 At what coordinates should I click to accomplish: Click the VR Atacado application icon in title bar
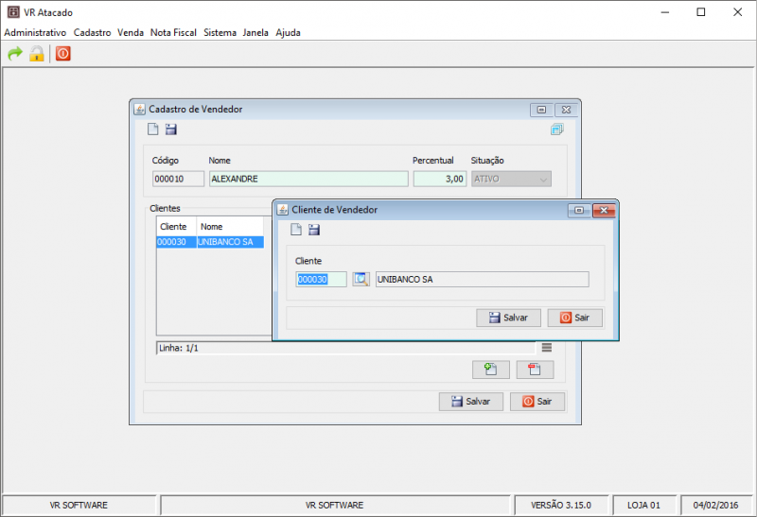[x=13, y=12]
